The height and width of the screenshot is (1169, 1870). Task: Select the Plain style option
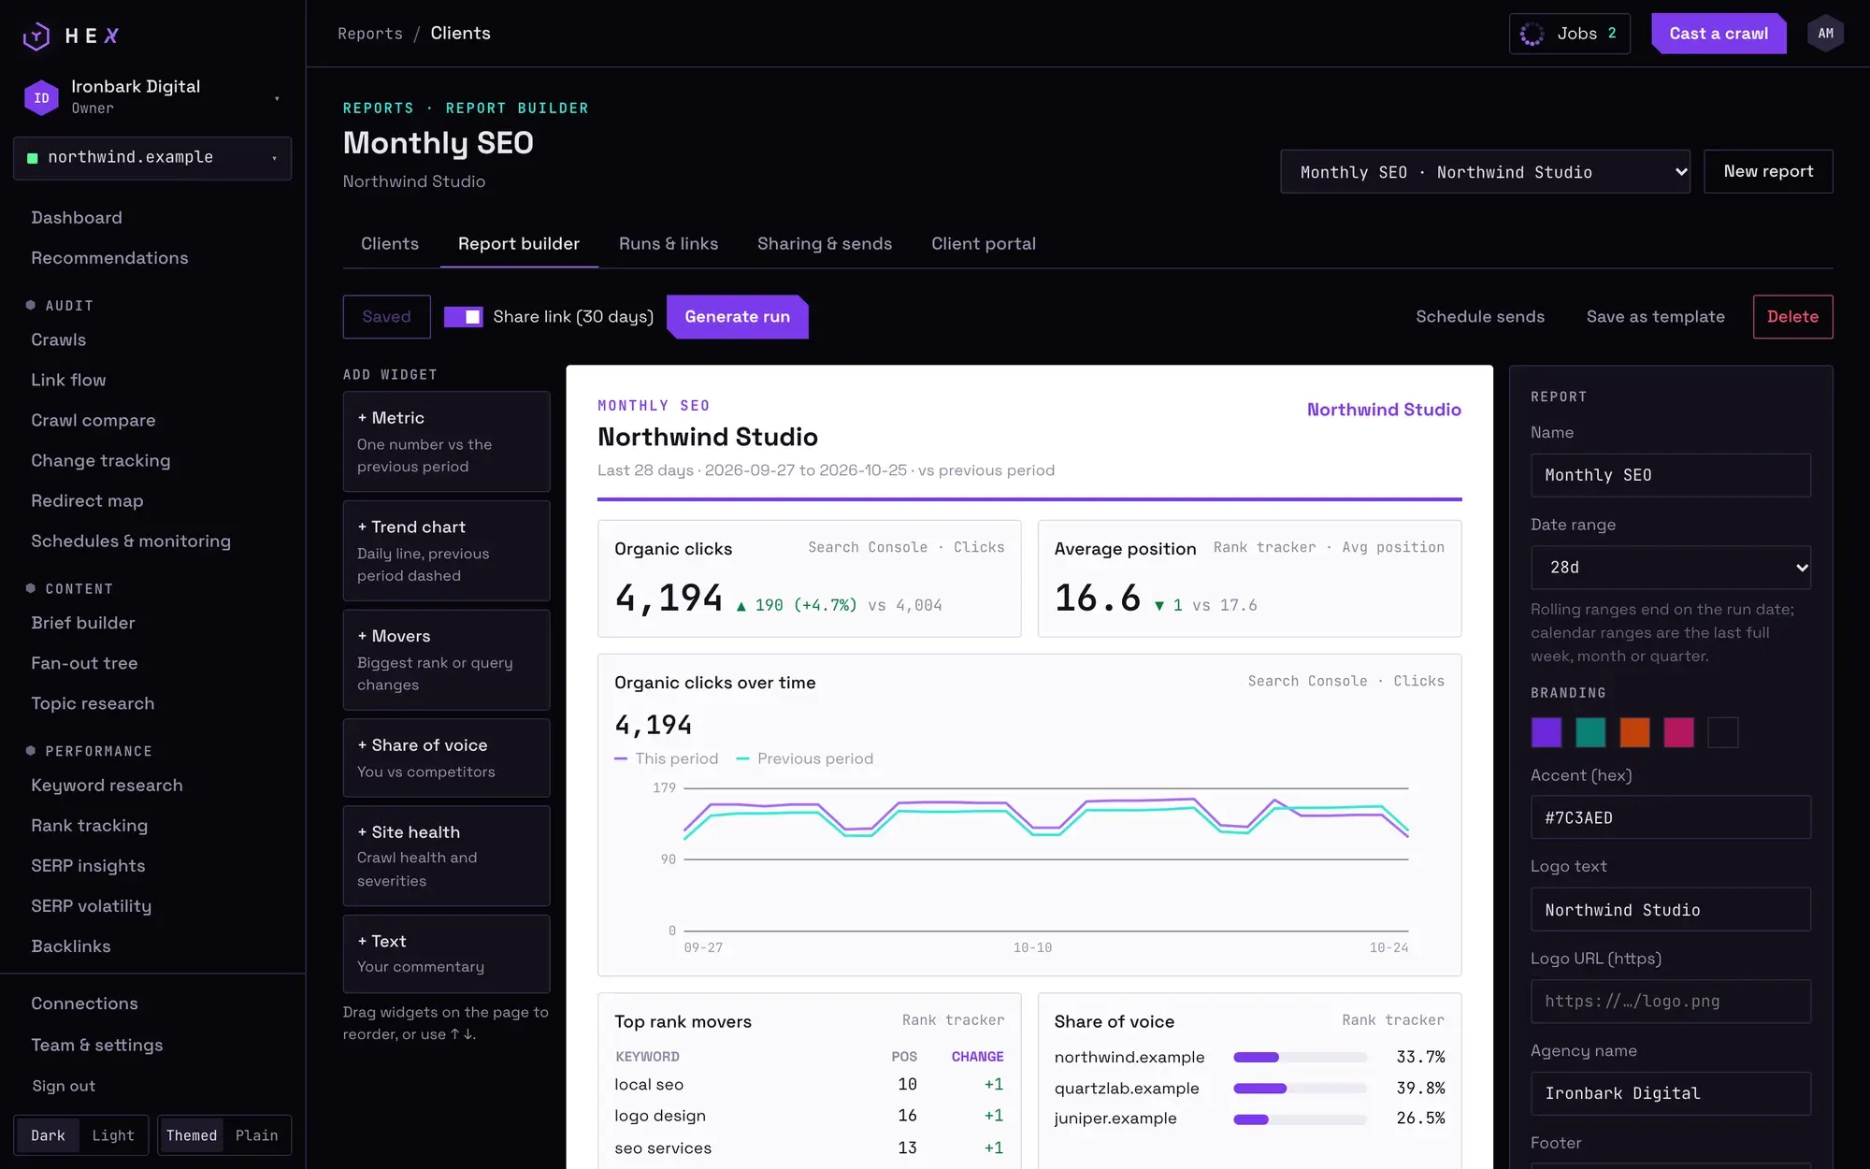[x=256, y=1135]
